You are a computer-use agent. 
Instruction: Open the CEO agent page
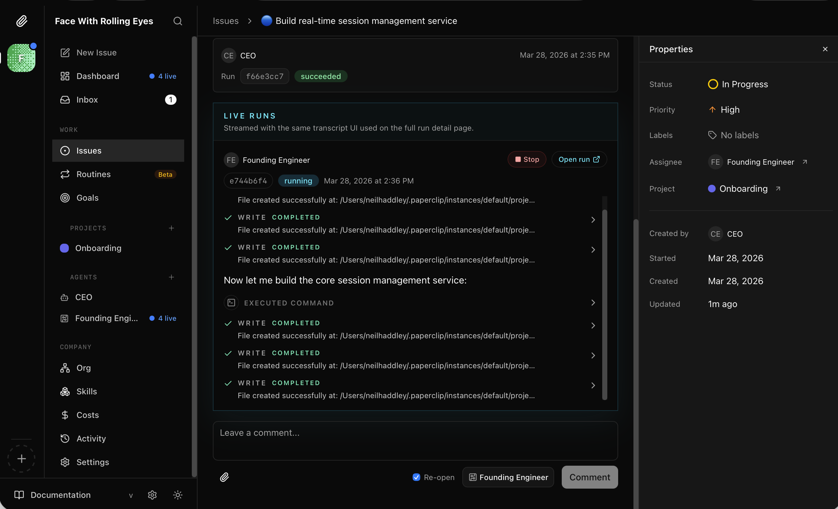(84, 297)
